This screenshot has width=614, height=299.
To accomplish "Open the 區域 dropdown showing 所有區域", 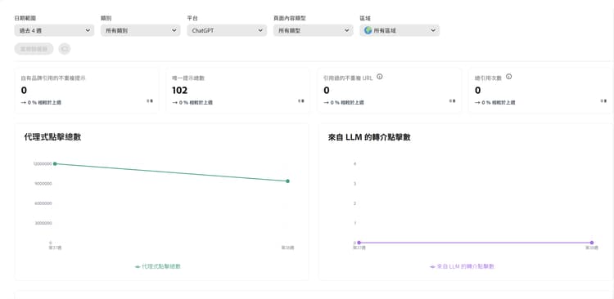I will click(x=400, y=30).
